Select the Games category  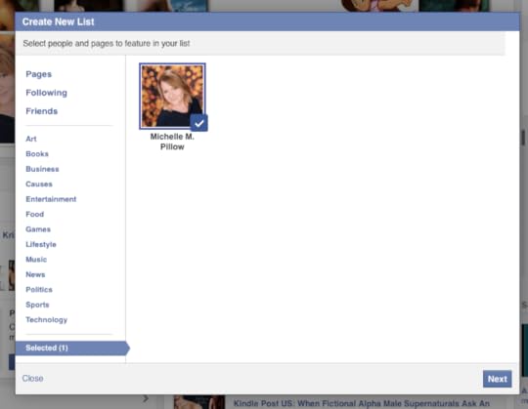[x=38, y=229]
